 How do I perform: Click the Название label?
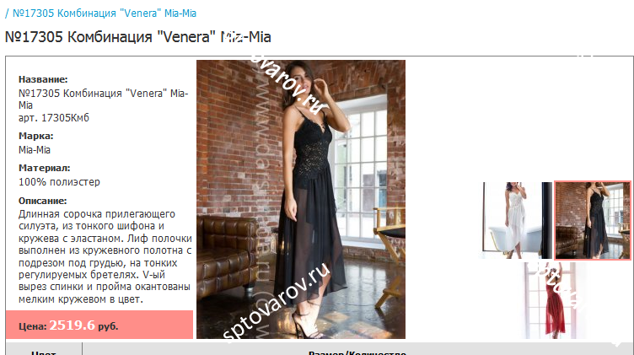43,79
